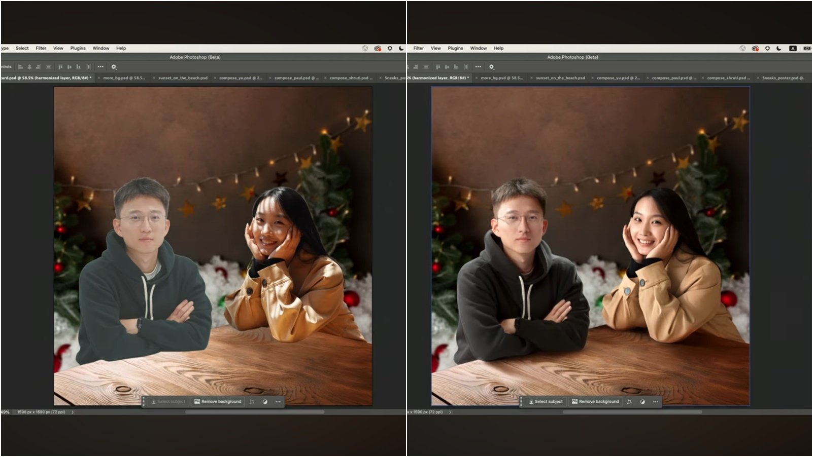Open the View menu in left window
Image resolution: width=813 pixels, height=457 pixels.
point(58,48)
